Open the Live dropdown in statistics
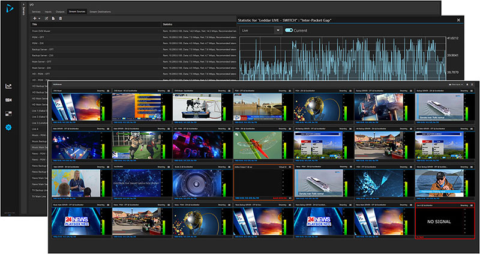 (260, 30)
